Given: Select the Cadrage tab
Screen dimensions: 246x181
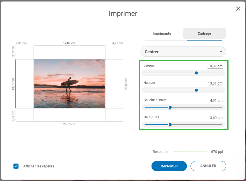Looking at the screenshot, I should tap(204, 33).
